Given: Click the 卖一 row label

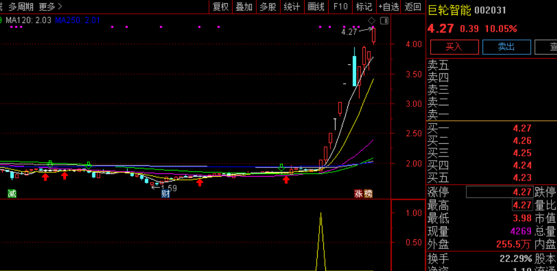Looking at the screenshot, I should click(438, 115).
